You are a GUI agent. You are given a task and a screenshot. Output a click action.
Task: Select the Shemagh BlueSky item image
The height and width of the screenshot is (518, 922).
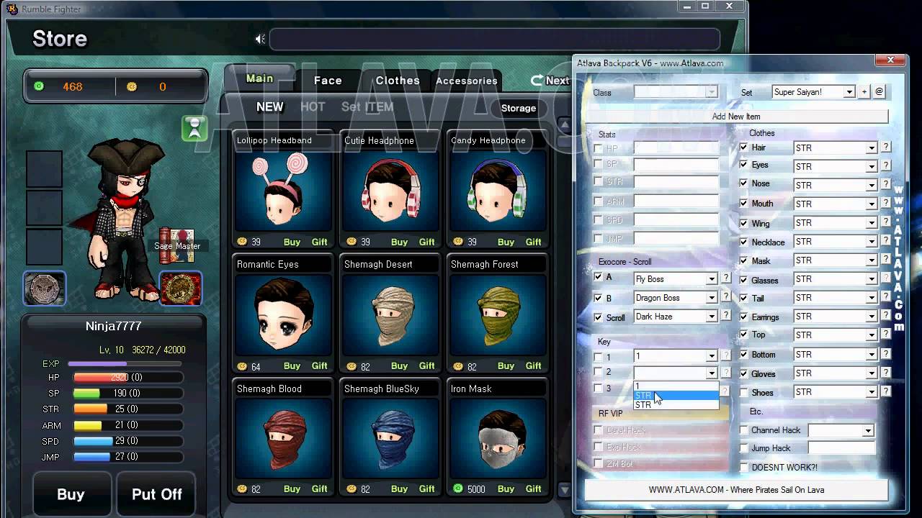(390, 439)
